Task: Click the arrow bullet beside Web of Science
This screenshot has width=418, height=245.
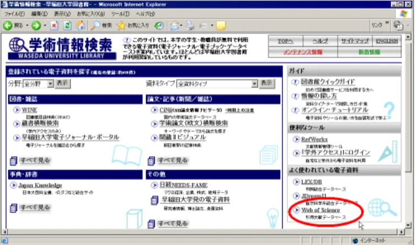Action: pyautogui.click(x=296, y=210)
